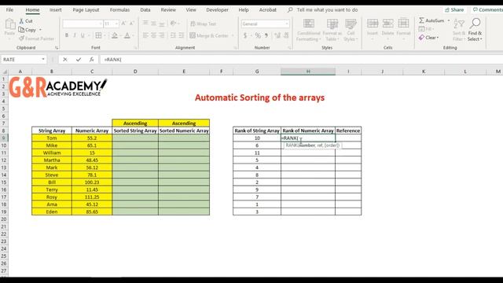503x283 pixels.
Task: Toggle Underline formatting
Action: click(x=83, y=35)
